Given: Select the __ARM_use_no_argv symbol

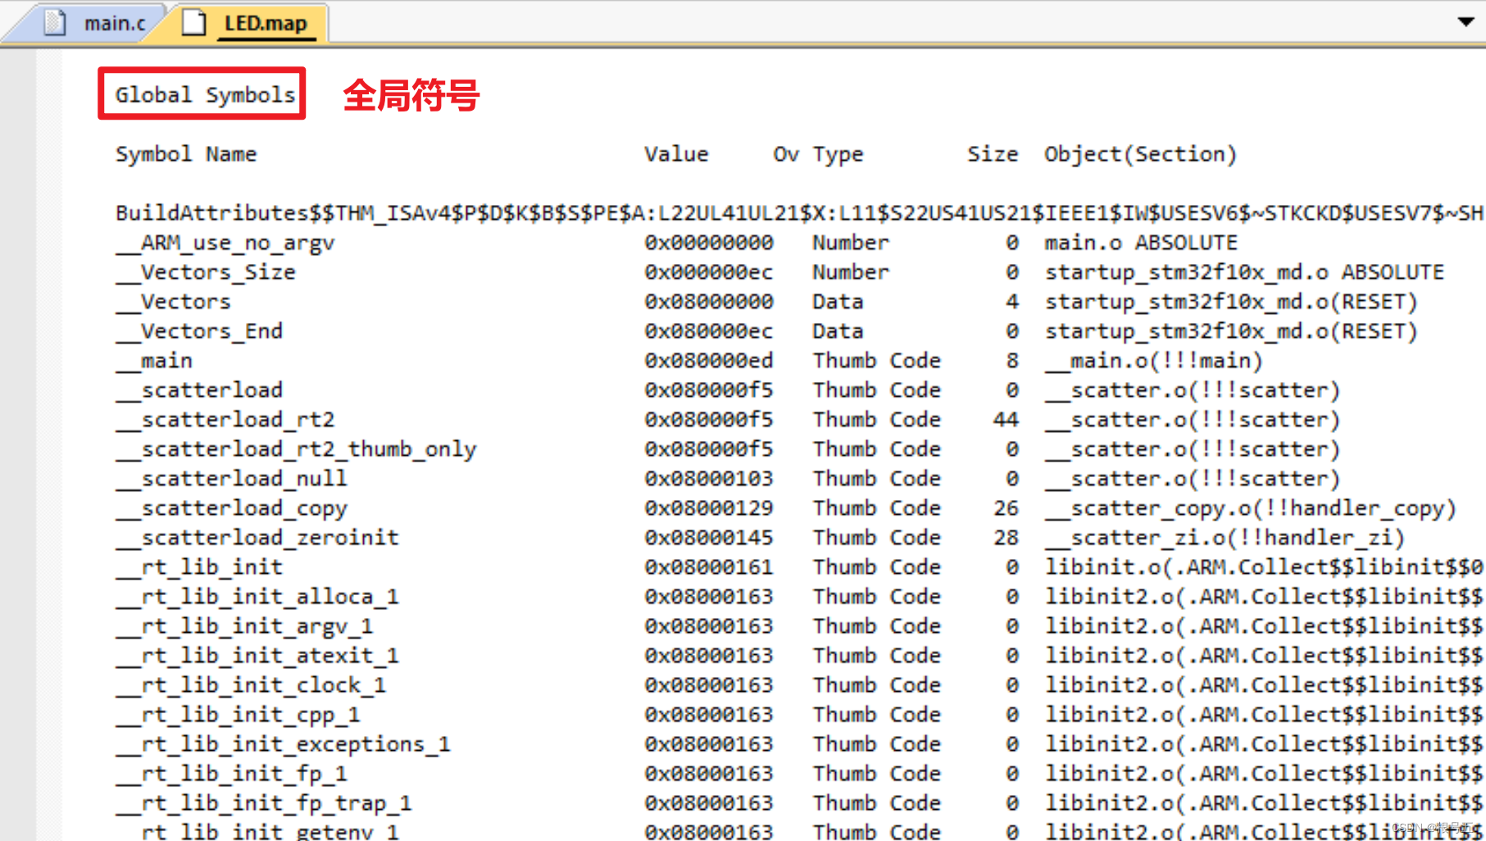Looking at the screenshot, I should point(225,243).
